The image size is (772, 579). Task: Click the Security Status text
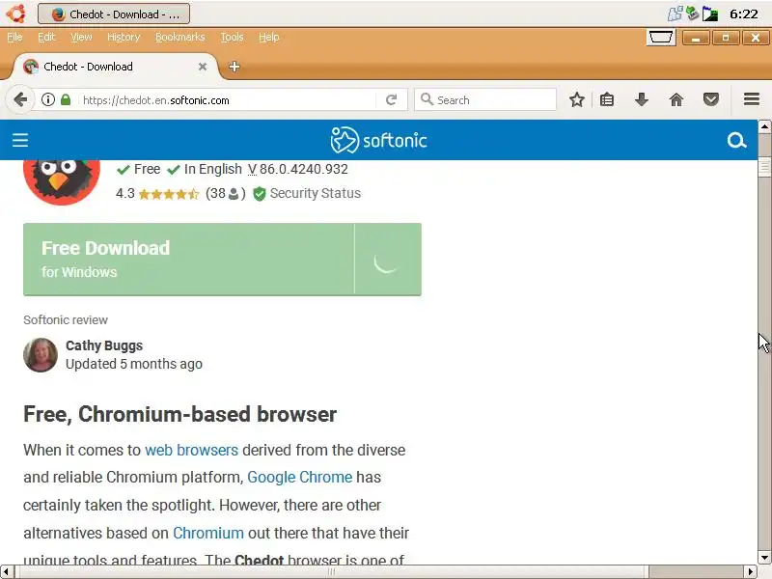[316, 193]
